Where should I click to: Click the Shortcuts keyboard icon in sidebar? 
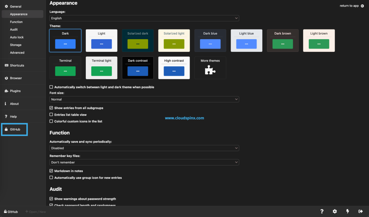[x=6, y=65]
